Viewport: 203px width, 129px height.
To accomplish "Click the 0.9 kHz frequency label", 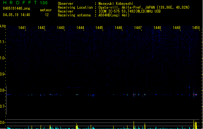I will (3, 74).
